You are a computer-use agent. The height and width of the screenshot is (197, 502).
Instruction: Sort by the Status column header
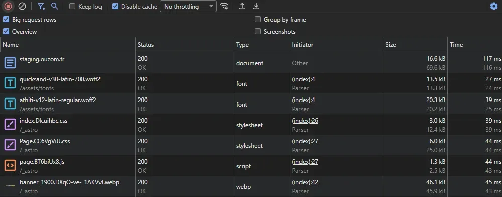point(184,45)
